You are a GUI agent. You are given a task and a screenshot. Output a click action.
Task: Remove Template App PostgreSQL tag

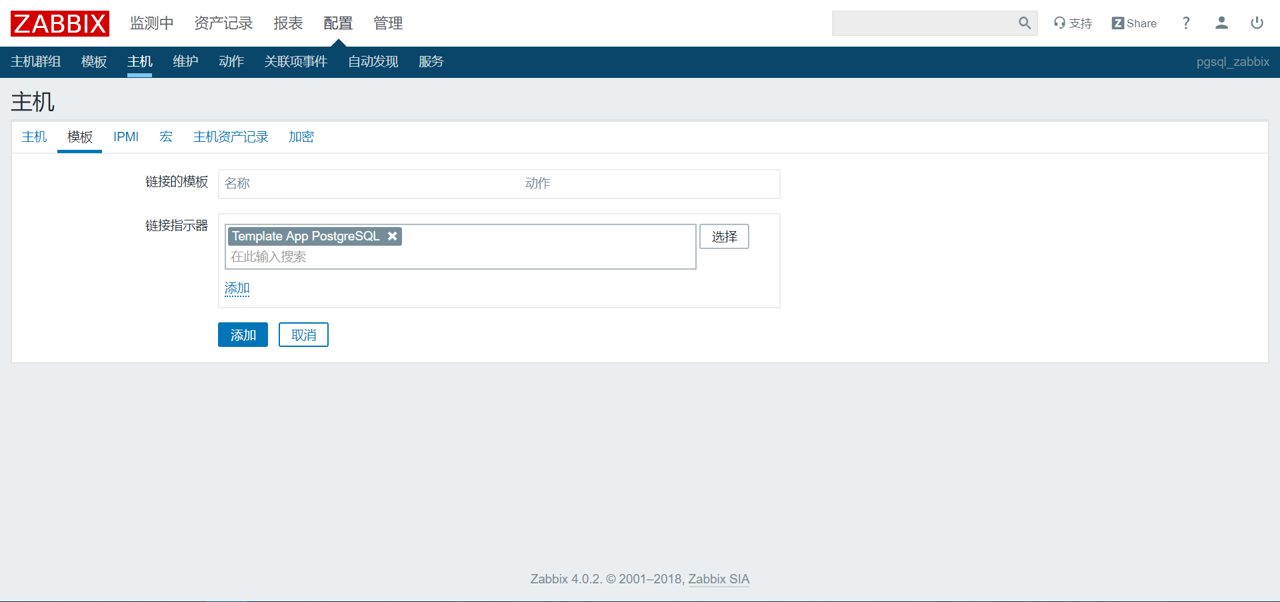click(x=393, y=236)
